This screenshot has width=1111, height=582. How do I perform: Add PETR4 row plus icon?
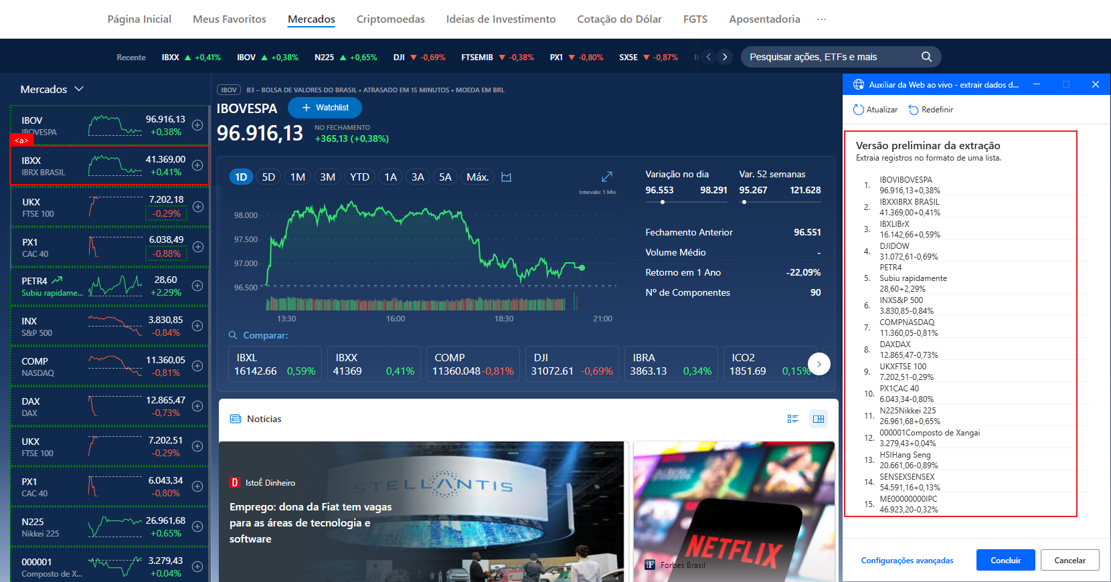pyautogui.click(x=197, y=286)
